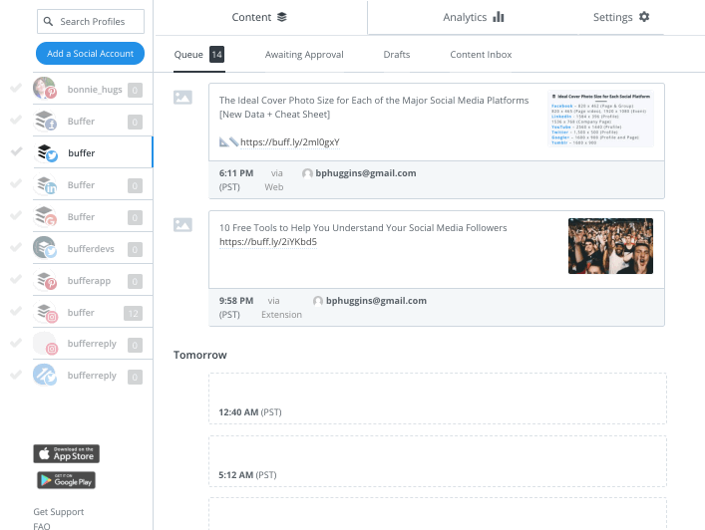
Task: Focus the Search Profiles input field
Action: 91,21
